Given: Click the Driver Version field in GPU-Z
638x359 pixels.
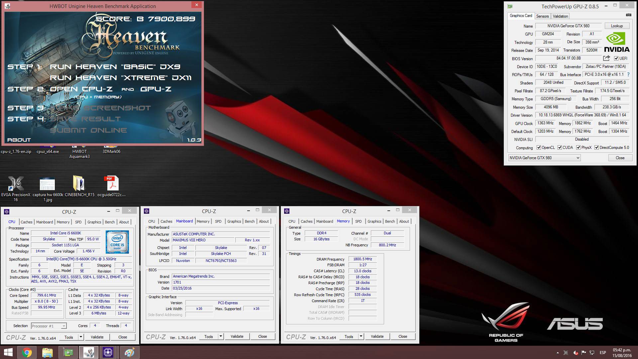Looking at the screenshot, I should (582, 115).
